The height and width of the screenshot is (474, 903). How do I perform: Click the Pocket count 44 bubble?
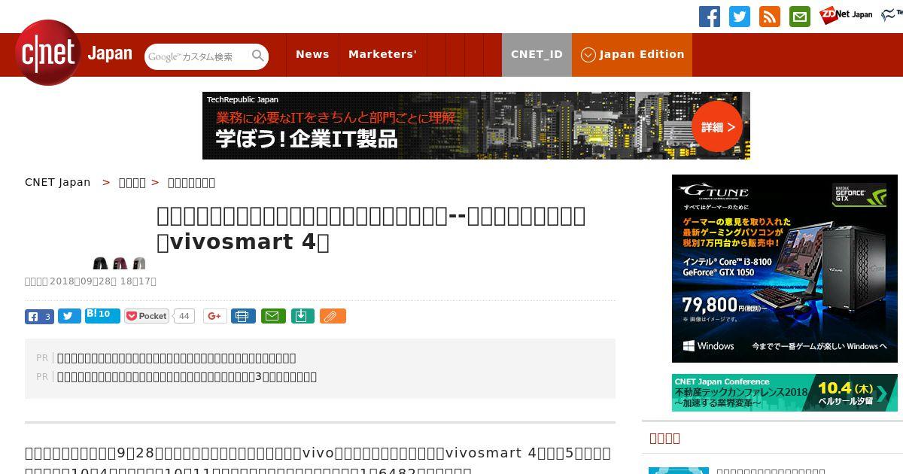pyautogui.click(x=184, y=316)
